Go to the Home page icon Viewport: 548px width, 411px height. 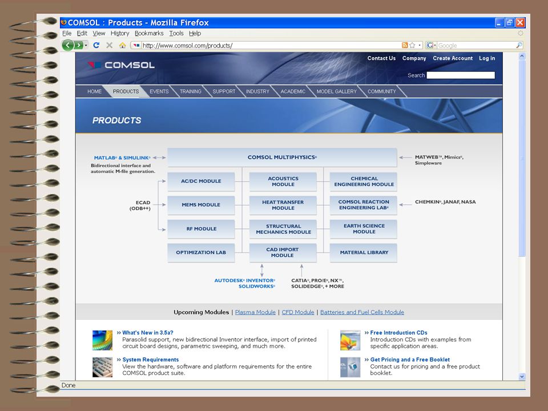(x=122, y=45)
